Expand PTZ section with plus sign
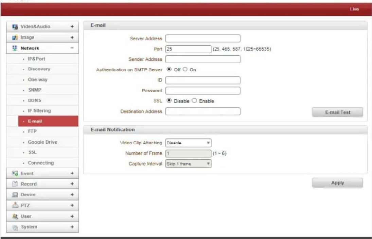 (72, 205)
